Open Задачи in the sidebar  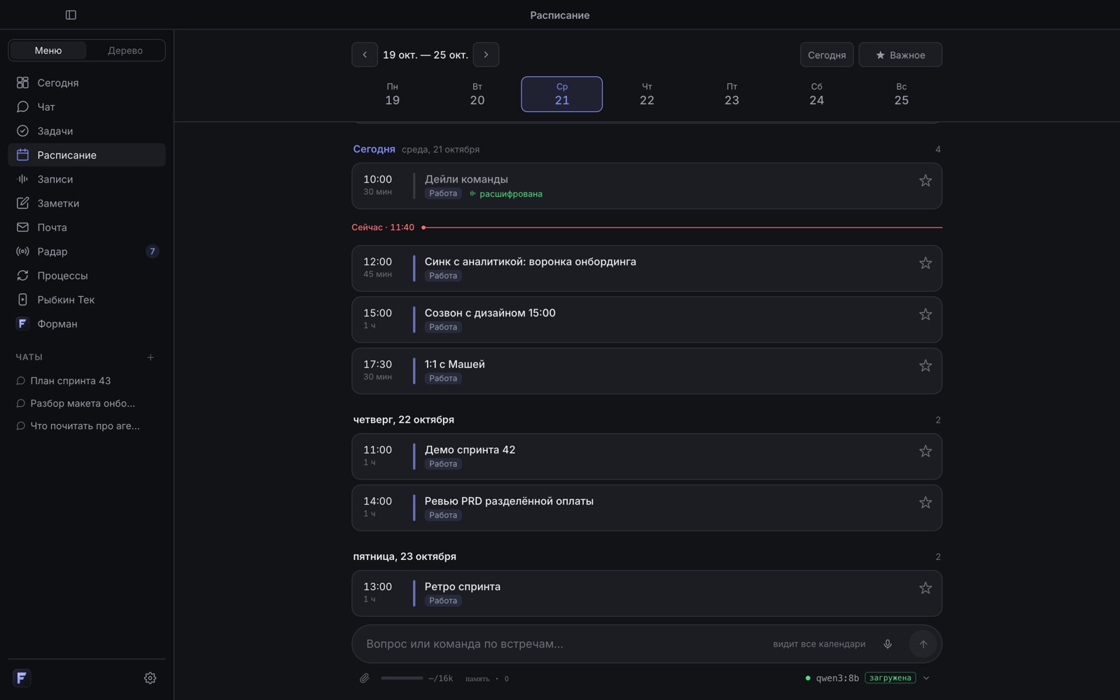coord(87,131)
